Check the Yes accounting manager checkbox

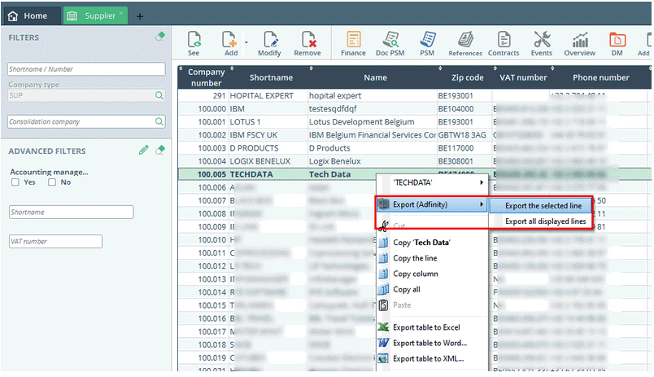(16, 182)
